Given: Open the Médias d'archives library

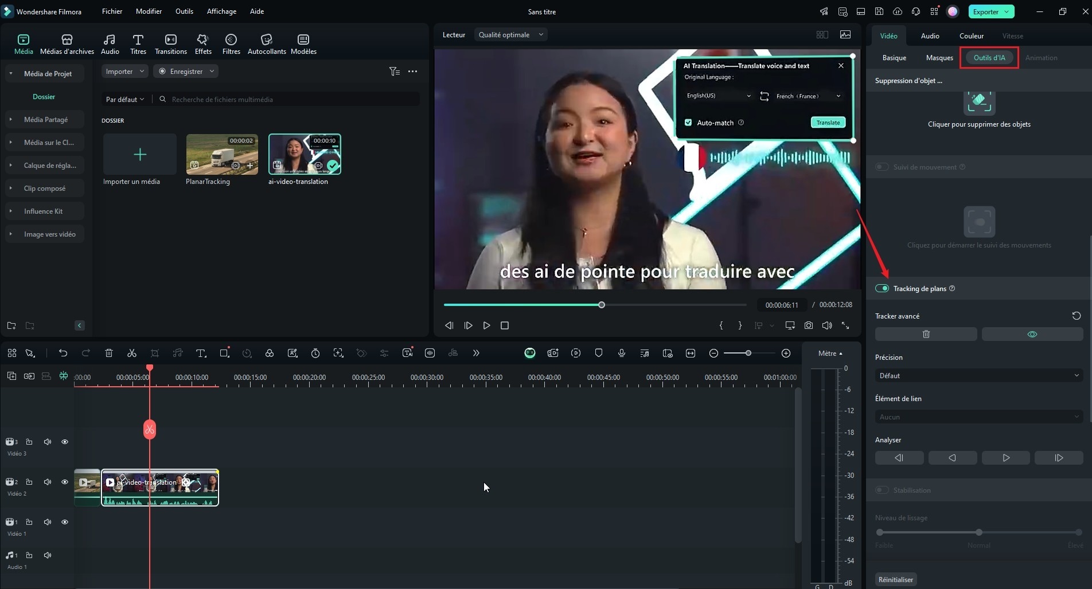Looking at the screenshot, I should (x=67, y=44).
